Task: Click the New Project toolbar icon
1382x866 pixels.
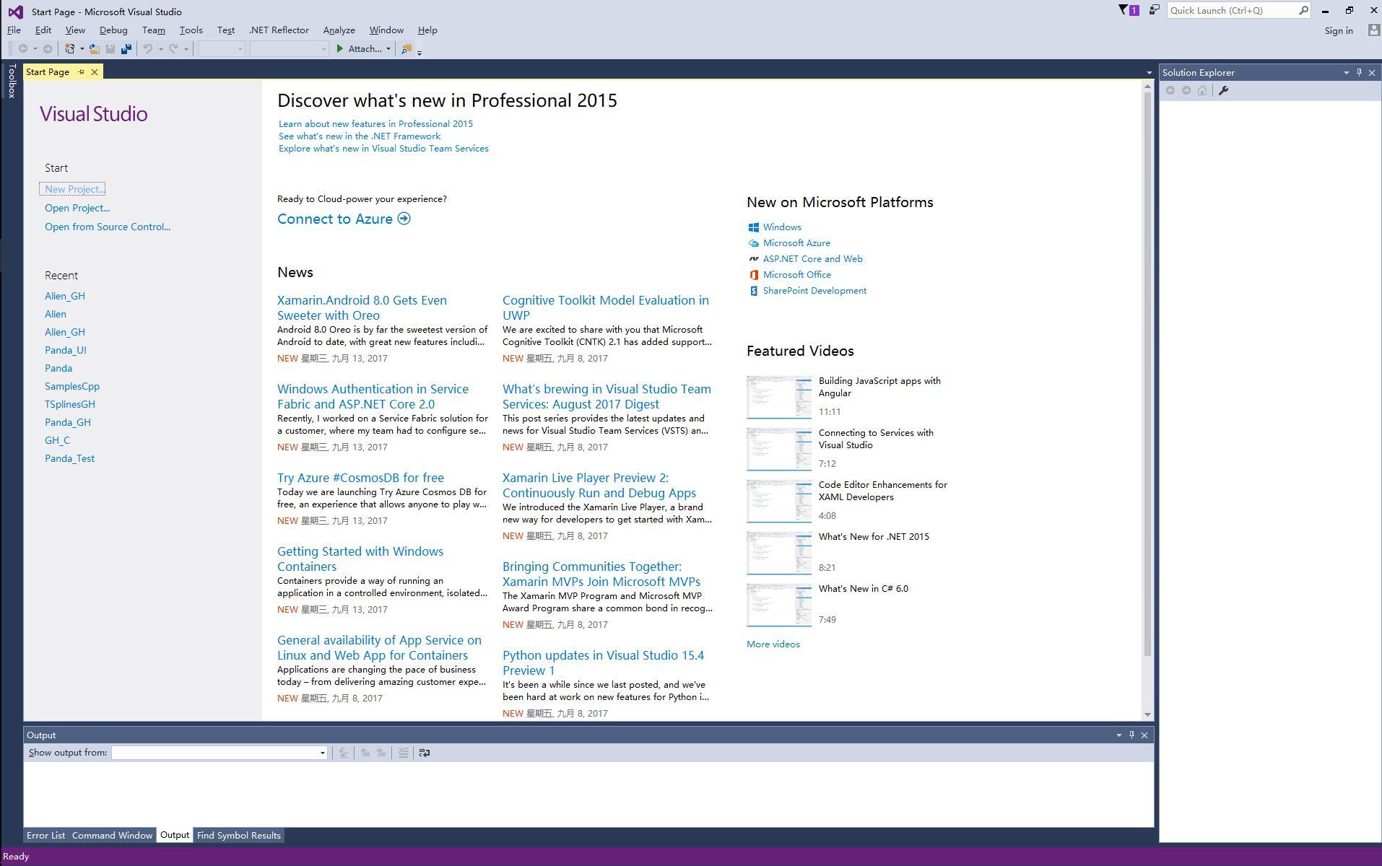Action: [x=70, y=49]
